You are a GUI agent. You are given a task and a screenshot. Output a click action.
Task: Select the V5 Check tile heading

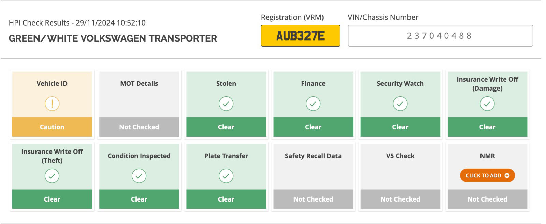tap(400, 156)
